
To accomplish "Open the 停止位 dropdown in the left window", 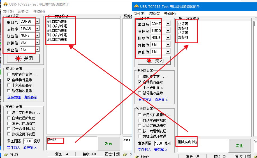I will [x=37, y=49].
